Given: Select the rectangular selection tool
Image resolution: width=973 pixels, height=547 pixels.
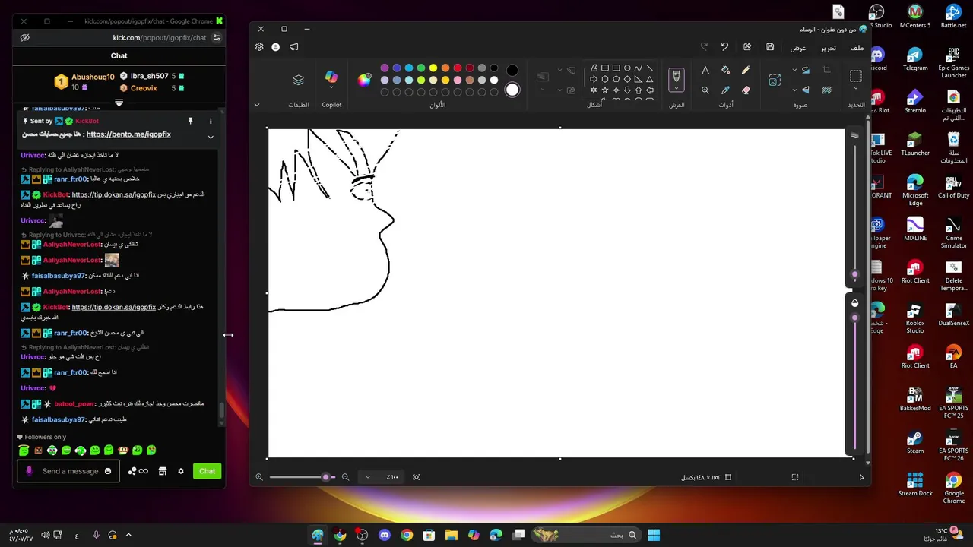Looking at the screenshot, I should (856, 77).
